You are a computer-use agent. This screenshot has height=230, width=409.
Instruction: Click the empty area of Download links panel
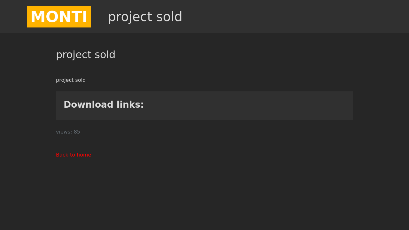tap(256, 106)
